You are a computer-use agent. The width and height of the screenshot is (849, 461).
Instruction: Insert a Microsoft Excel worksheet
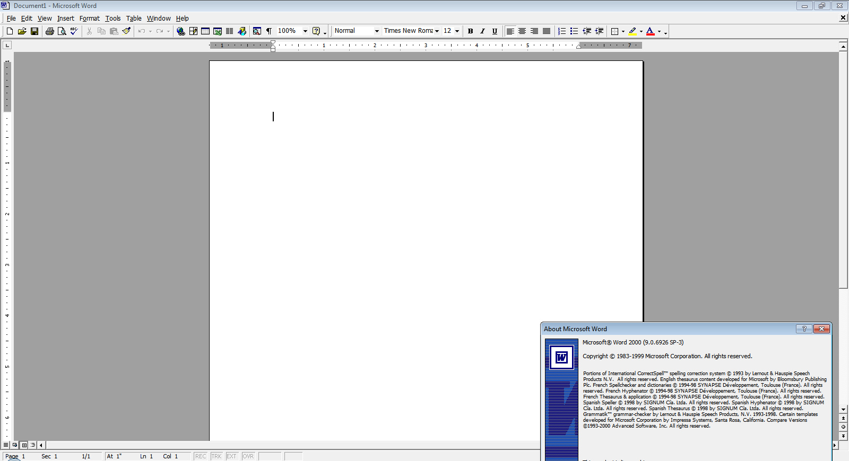(x=218, y=31)
